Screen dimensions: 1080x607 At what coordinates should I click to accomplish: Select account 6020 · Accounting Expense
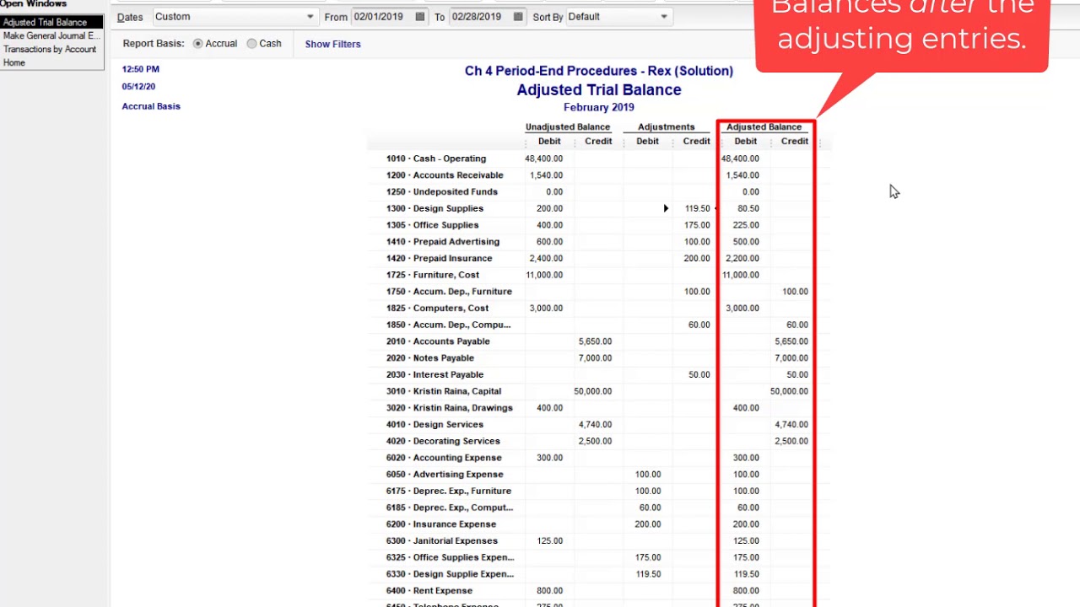(444, 458)
